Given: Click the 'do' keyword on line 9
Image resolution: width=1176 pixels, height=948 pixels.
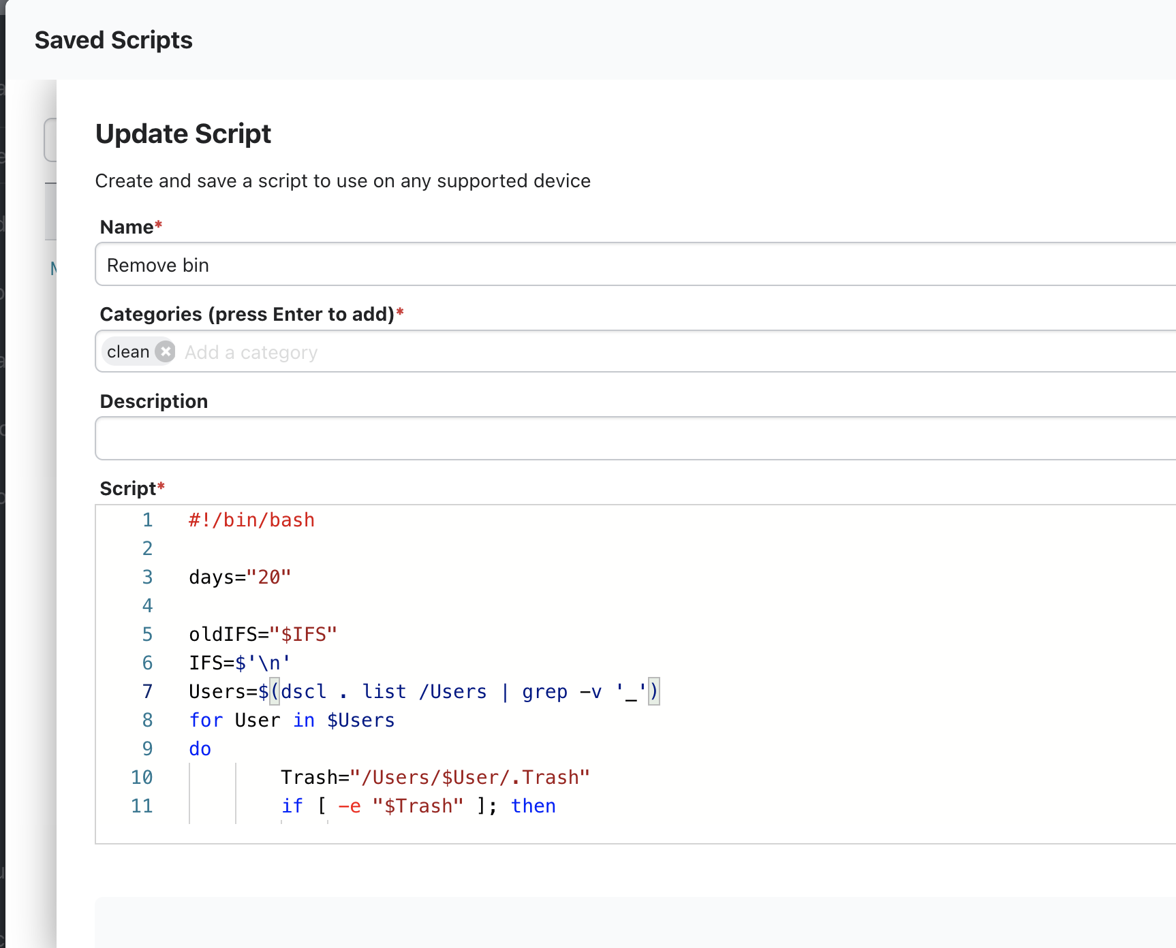Looking at the screenshot, I should click(200, 748).
